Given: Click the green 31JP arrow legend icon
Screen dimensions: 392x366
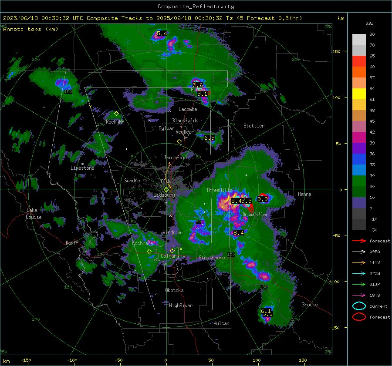Looking at the screenshot, I should 359,284.
